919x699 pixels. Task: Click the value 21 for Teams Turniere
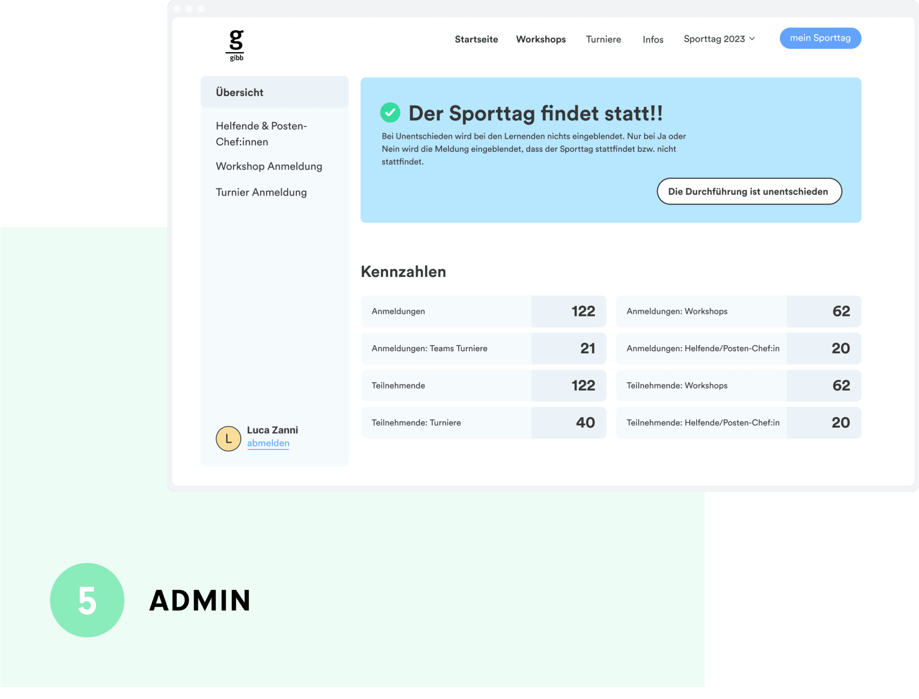(x=588, y=348)
